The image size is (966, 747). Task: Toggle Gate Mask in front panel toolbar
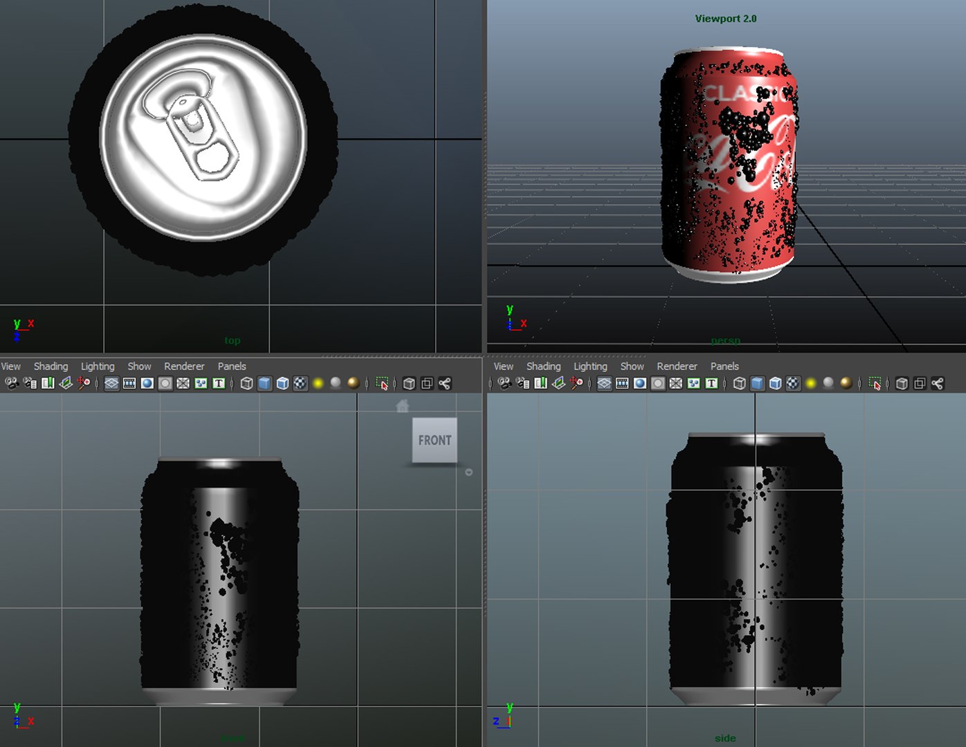click(x=165, y=383)
